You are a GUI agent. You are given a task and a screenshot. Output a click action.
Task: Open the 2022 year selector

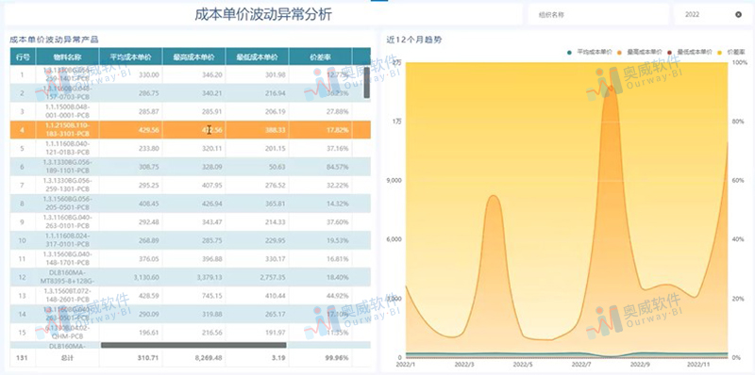point(713,14)
